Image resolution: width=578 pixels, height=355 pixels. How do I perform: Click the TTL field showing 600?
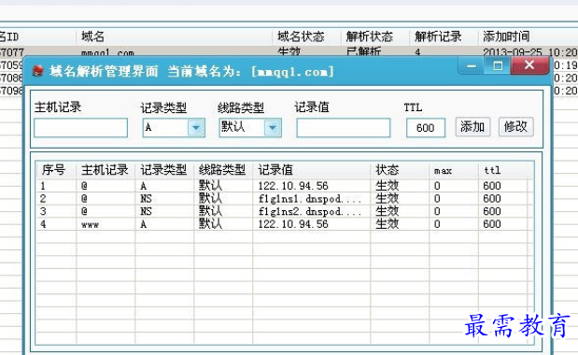point(426,128)
